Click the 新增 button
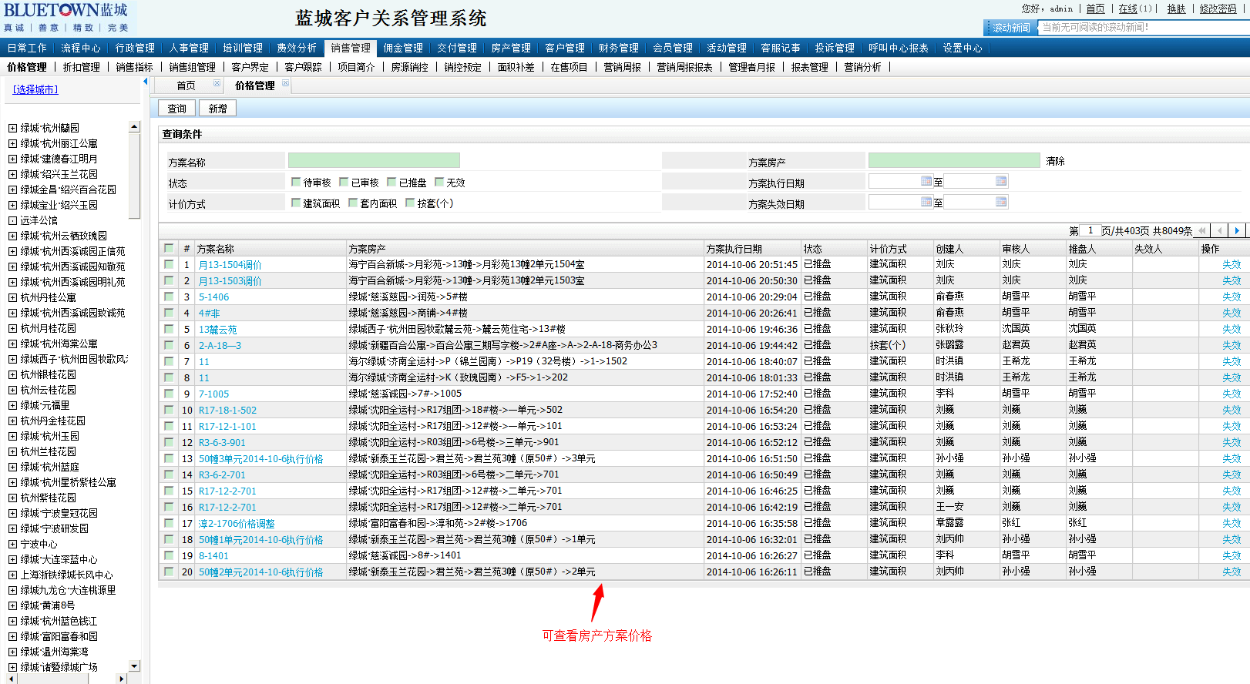The image size is (1250, 684). [218, 109]
